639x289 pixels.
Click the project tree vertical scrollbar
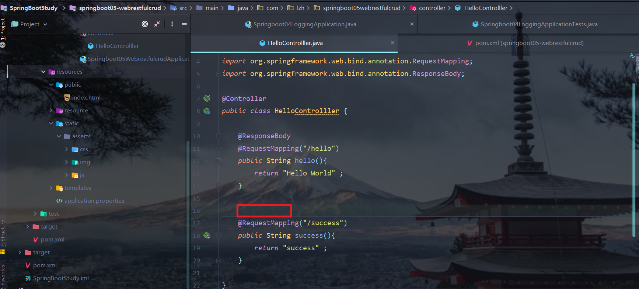188,214
